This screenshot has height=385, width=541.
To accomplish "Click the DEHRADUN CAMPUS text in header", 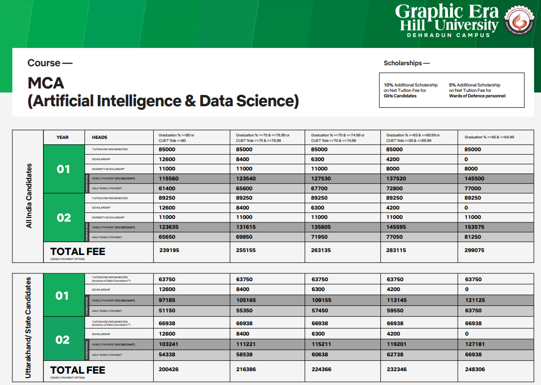I will [448, 35].
